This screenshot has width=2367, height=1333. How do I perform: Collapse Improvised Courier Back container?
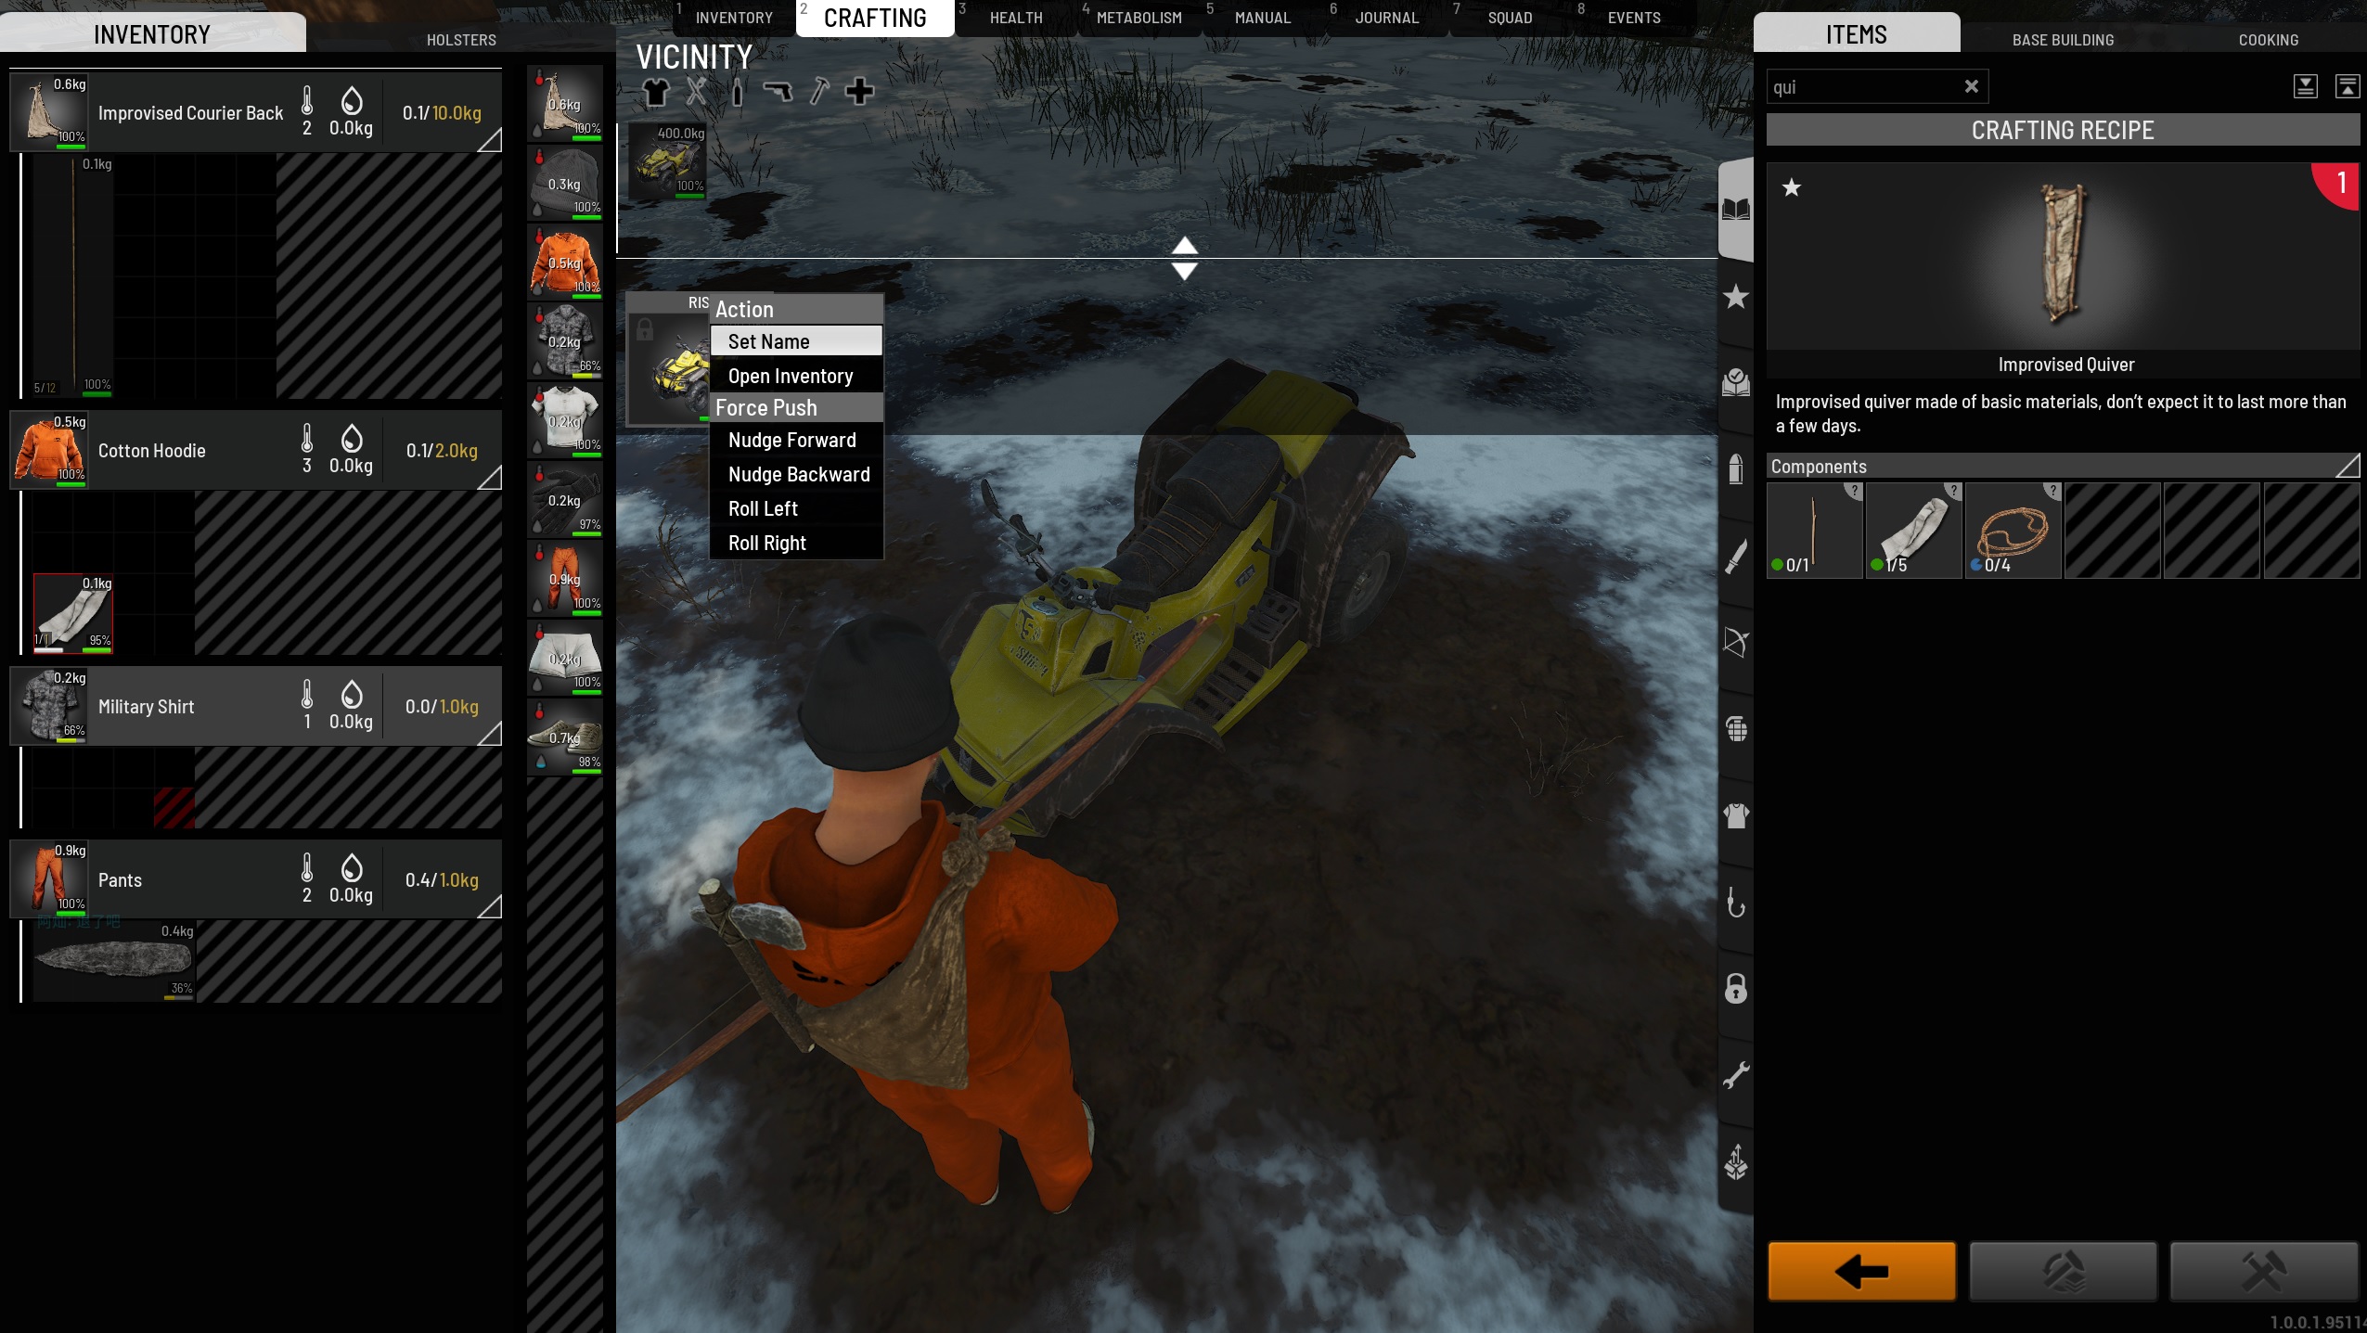point(489,140)
